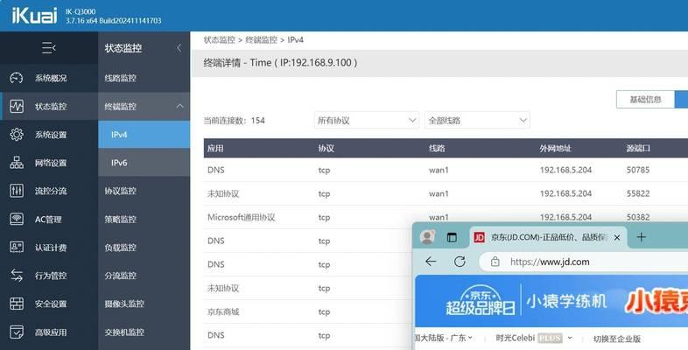Image resolution: width=688 pixels, height=350 pixels.
Task: Open 高级应用 checkbox icon
Action: pyautogui.click(x=17, y=332)
